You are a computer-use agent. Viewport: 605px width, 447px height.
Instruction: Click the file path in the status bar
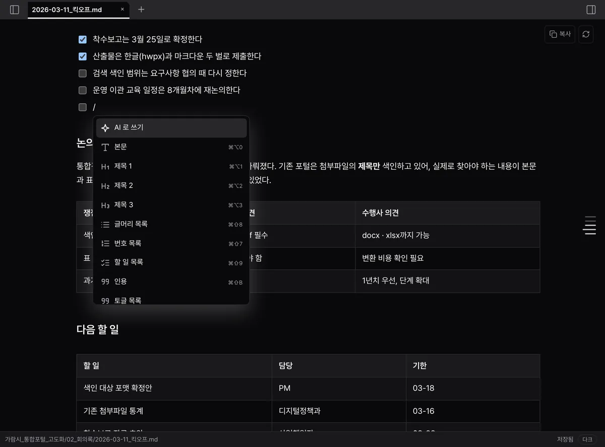tap(81, 439)
